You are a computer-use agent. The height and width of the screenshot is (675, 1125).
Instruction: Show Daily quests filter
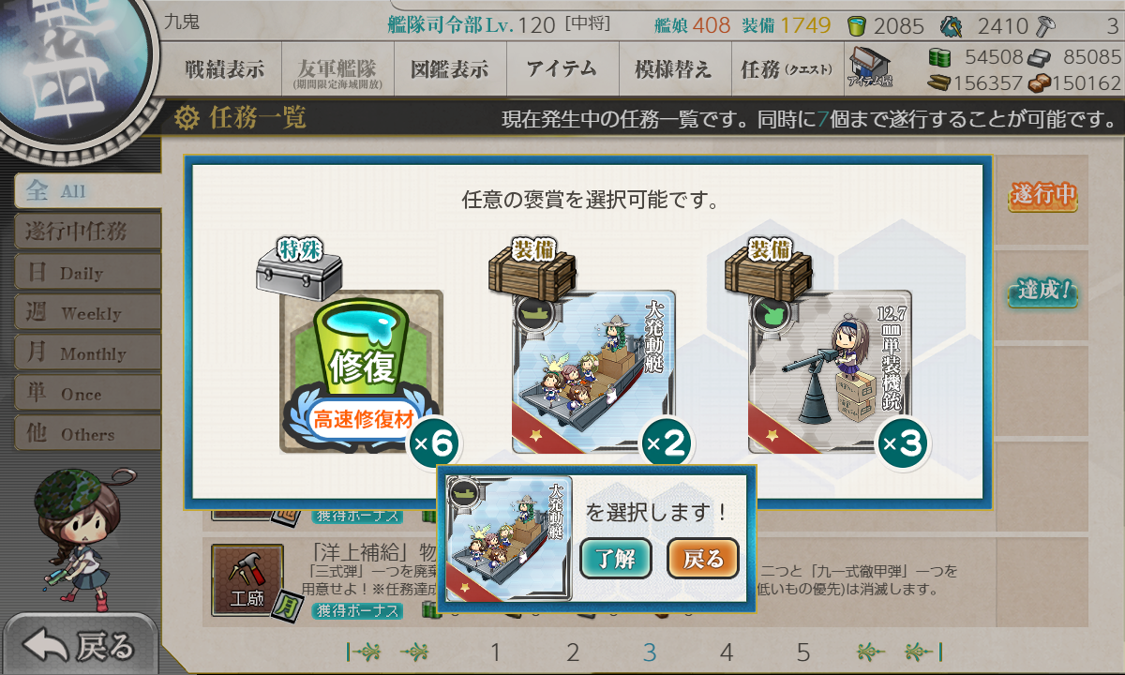tap(87, 273)
